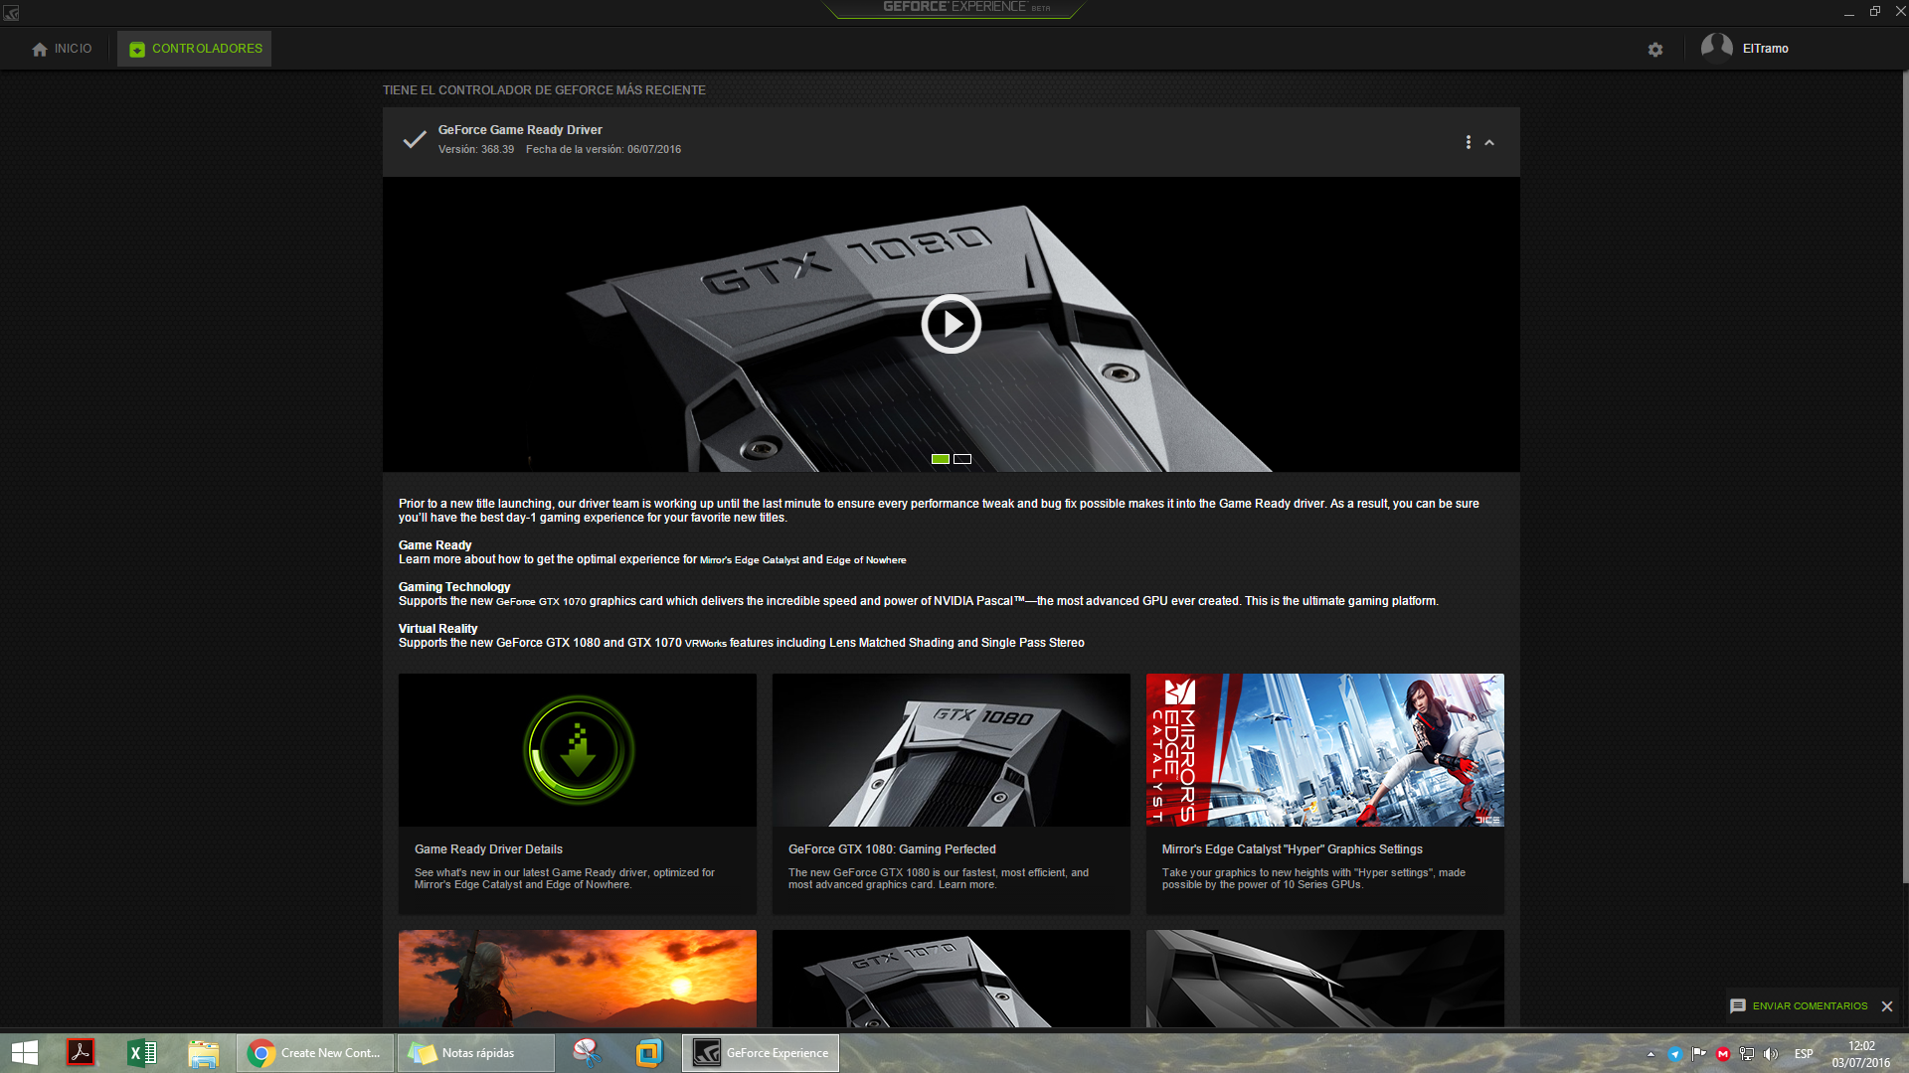The image size is (1909, 1073).
Task: Open the GeForce GTX 1070 link
Action: point(541,602)
